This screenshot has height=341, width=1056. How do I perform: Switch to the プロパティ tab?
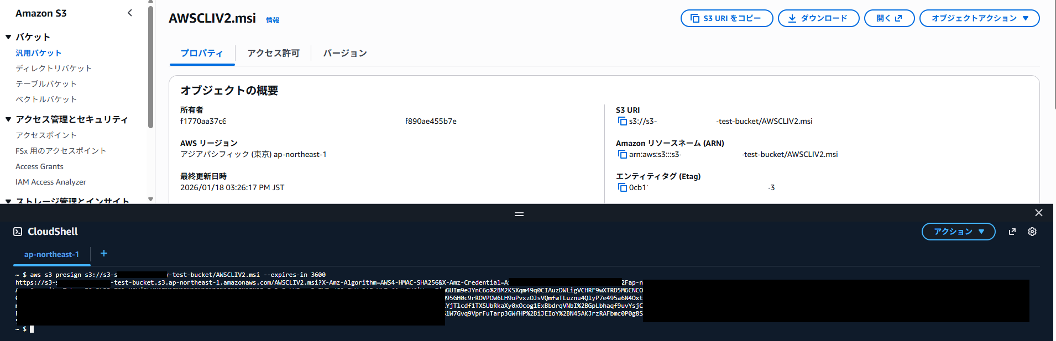click(x=202, y=54)
